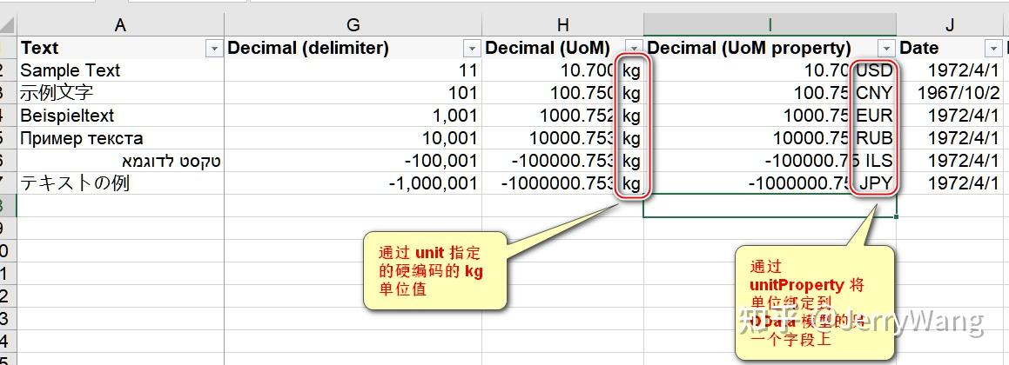The image size is (1009, 365).
Task: Select the 'Sample Text' cell
Action: (120, 70)
